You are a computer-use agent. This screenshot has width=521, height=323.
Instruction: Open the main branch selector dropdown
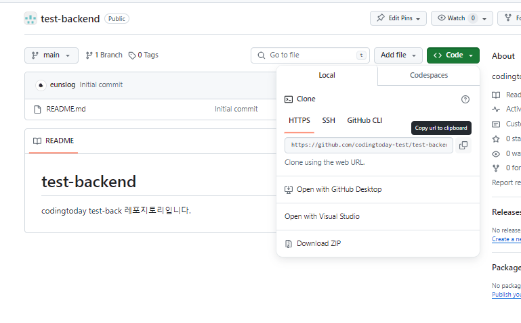click(51, 55)
